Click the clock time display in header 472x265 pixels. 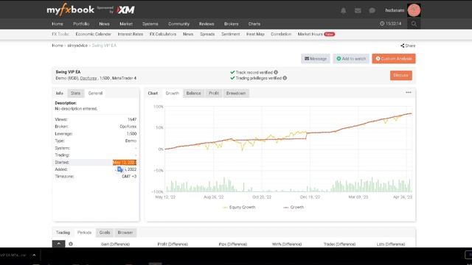click(x=390, y=24)
